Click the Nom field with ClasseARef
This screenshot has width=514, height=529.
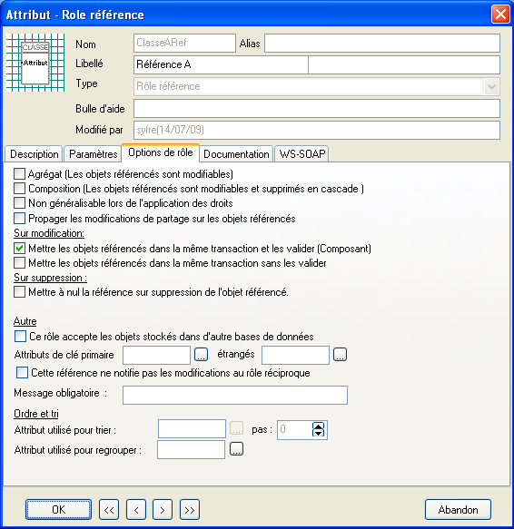click(x=184, y=43)
